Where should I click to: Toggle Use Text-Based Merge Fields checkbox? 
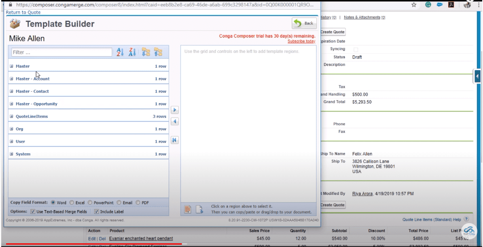point(33,211)
